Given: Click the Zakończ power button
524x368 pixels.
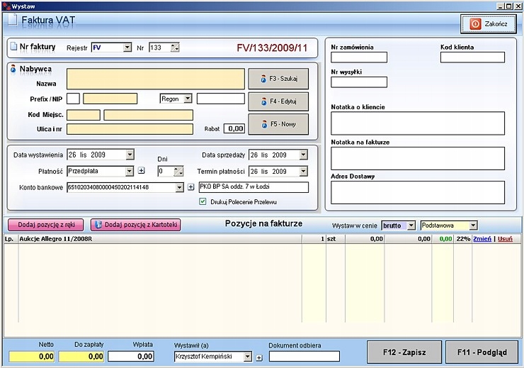Looking at the screenshot, I should (489, 23).
